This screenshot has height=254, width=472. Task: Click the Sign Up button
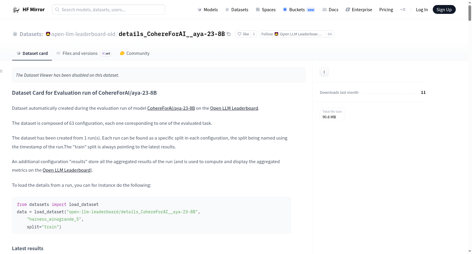click(444, 9)
